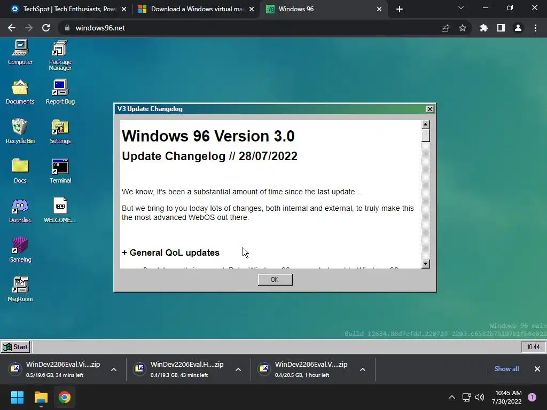Screen dimensions: 547x410
Task: Launch the Doordisc shortcut
Action: coord(20,210)
